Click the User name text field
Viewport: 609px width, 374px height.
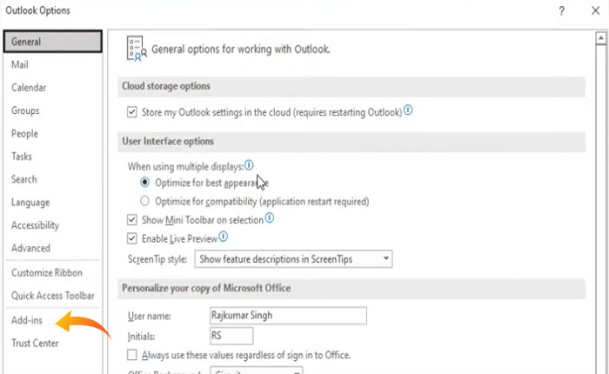(287, 315)
